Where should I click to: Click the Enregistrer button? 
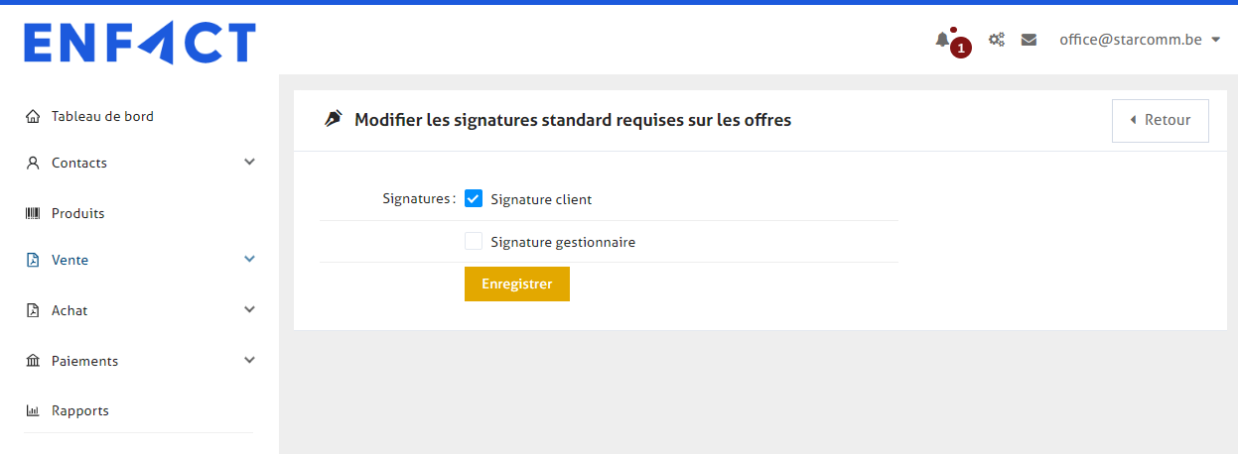(516, 284)
